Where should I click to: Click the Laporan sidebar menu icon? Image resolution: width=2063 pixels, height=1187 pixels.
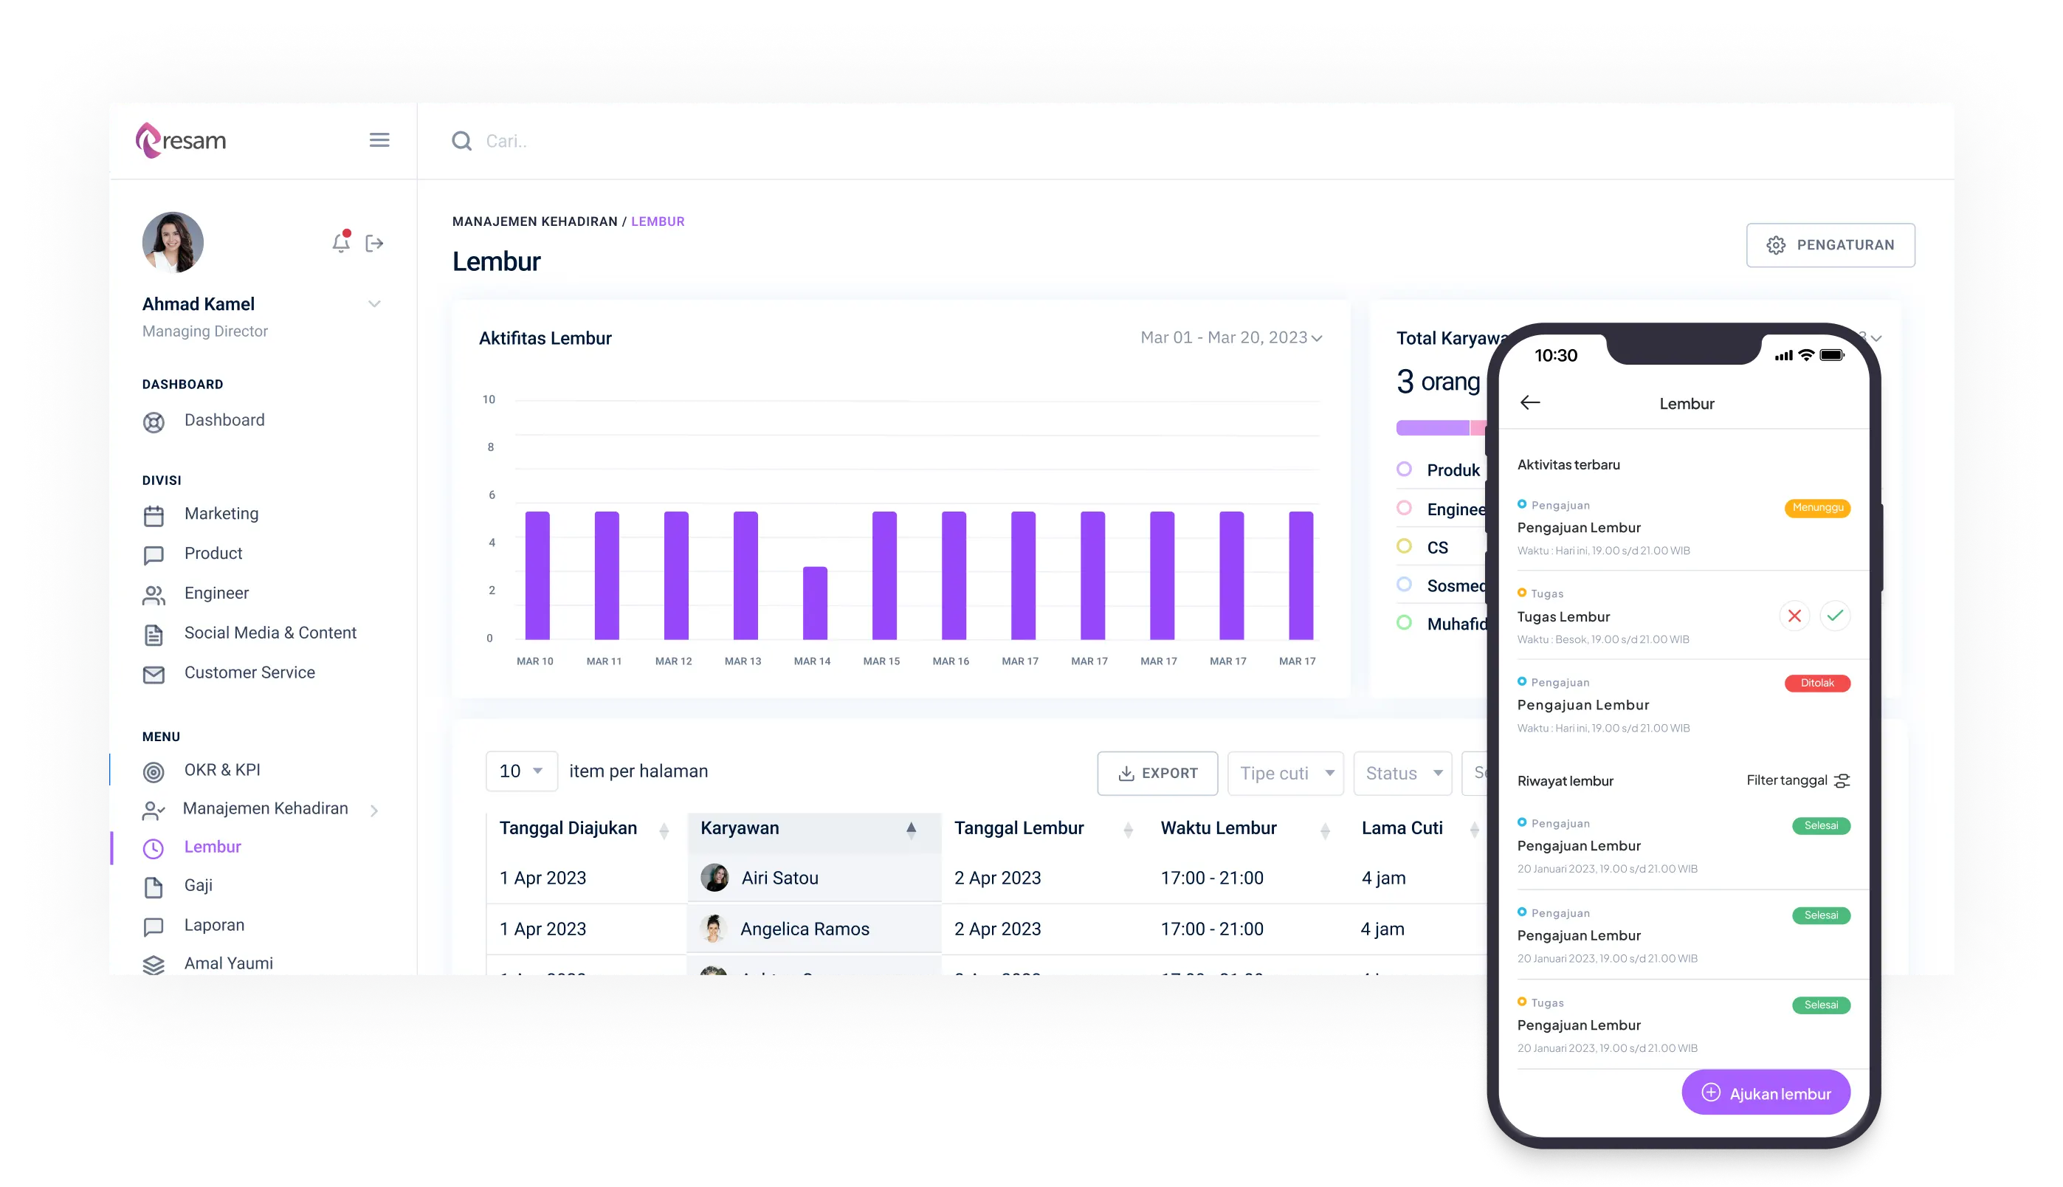(x=154, y=925)
